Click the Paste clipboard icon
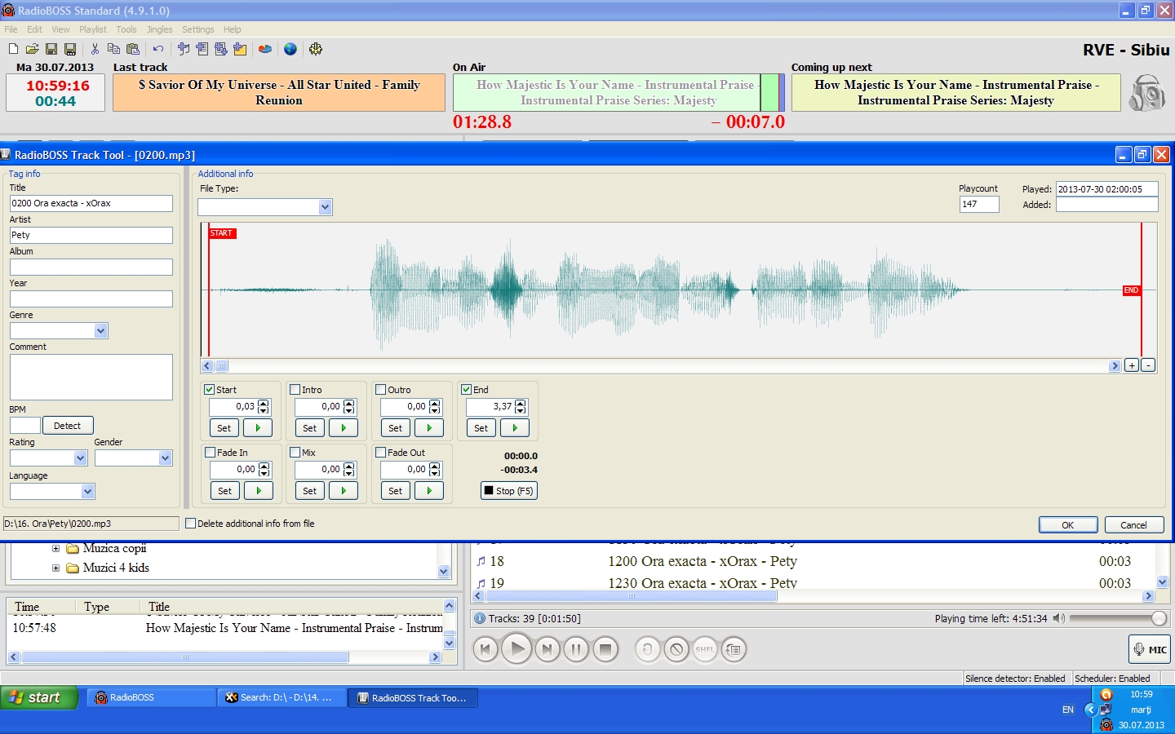Image resolution: width=1175 pixels, height=734 pixels. [132, 49]
